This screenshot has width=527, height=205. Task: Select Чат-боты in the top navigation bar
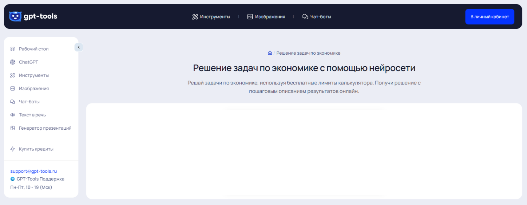click(320, 16)
